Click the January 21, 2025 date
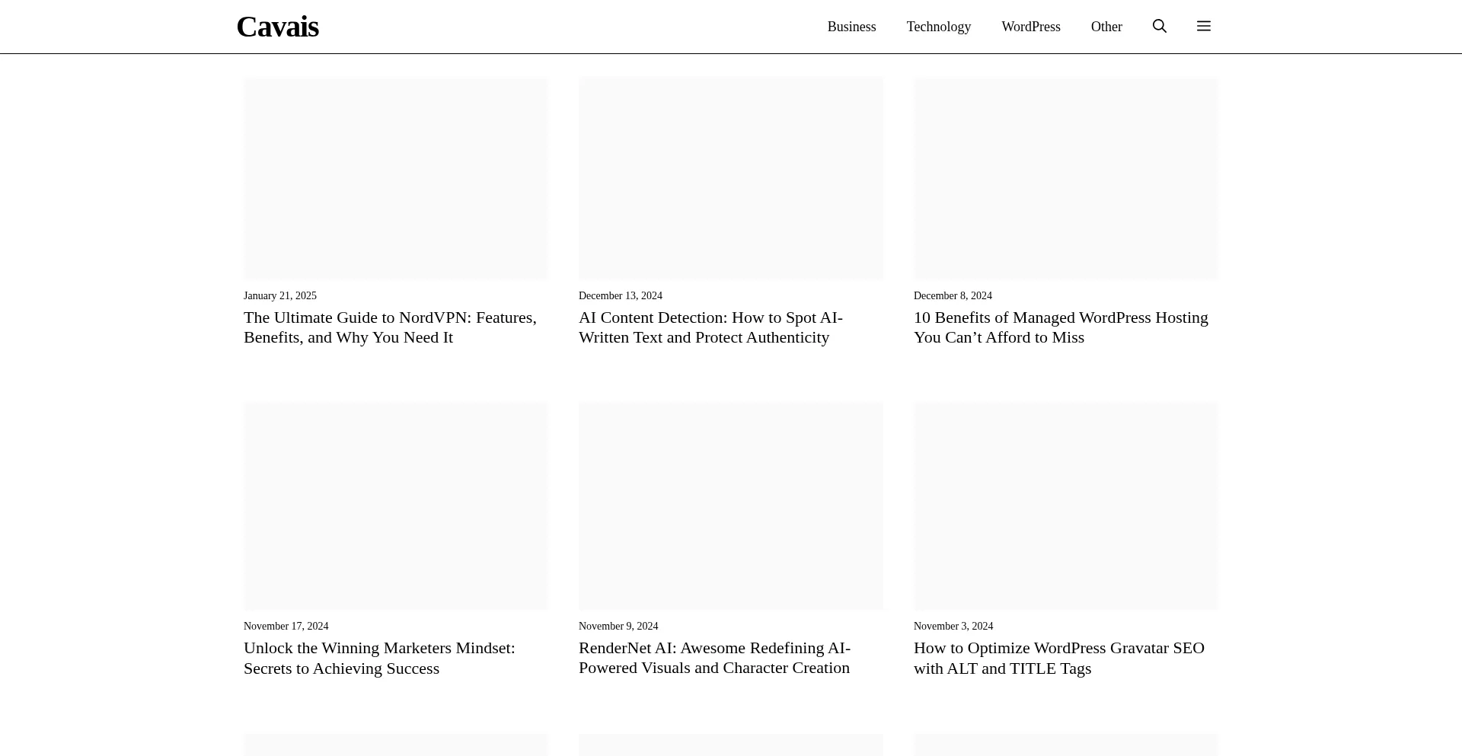Image resolution: width=1462 pixels, height=756 pixels. point(280,295)
